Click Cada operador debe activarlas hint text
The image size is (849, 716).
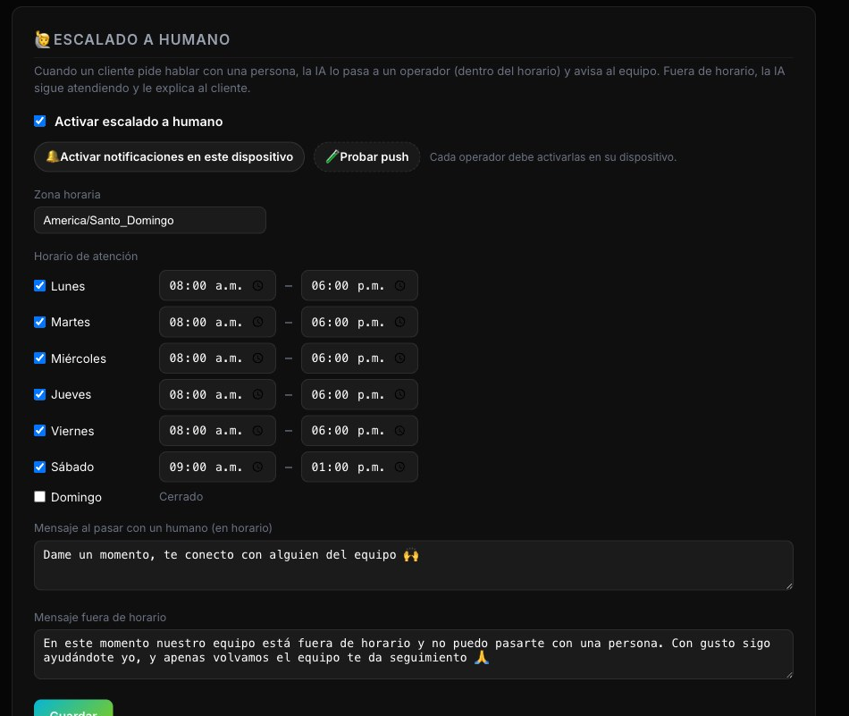(553, 157)
